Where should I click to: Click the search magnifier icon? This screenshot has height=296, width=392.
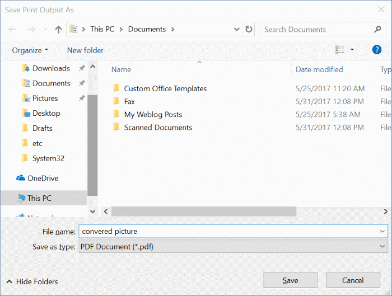click(377, 29)
